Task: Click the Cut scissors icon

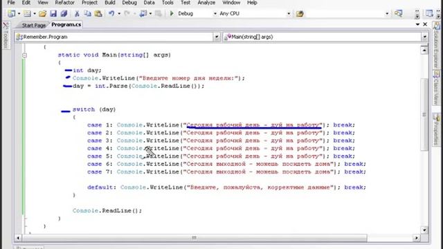Action: [77, 14]
